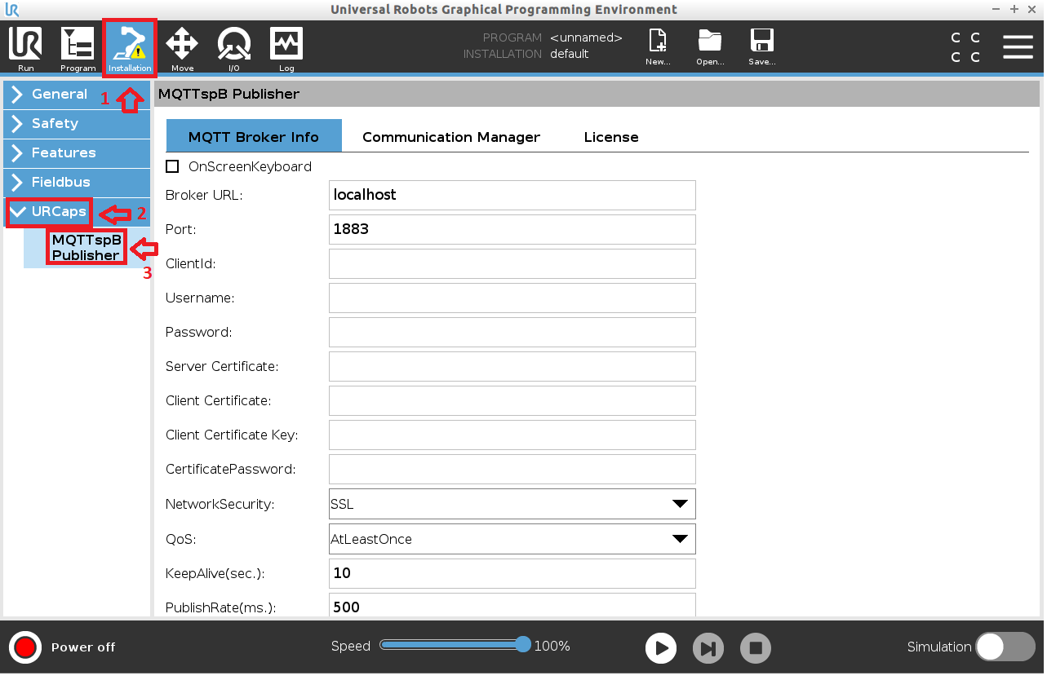Click the Save floppy disk icon
The image size is (1047, 680).
pyautogui.click(x=762, y=47)
